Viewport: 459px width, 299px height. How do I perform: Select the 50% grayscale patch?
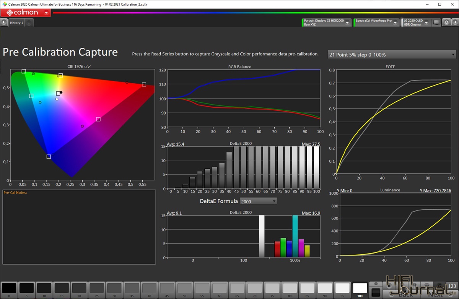click(184, 290)
